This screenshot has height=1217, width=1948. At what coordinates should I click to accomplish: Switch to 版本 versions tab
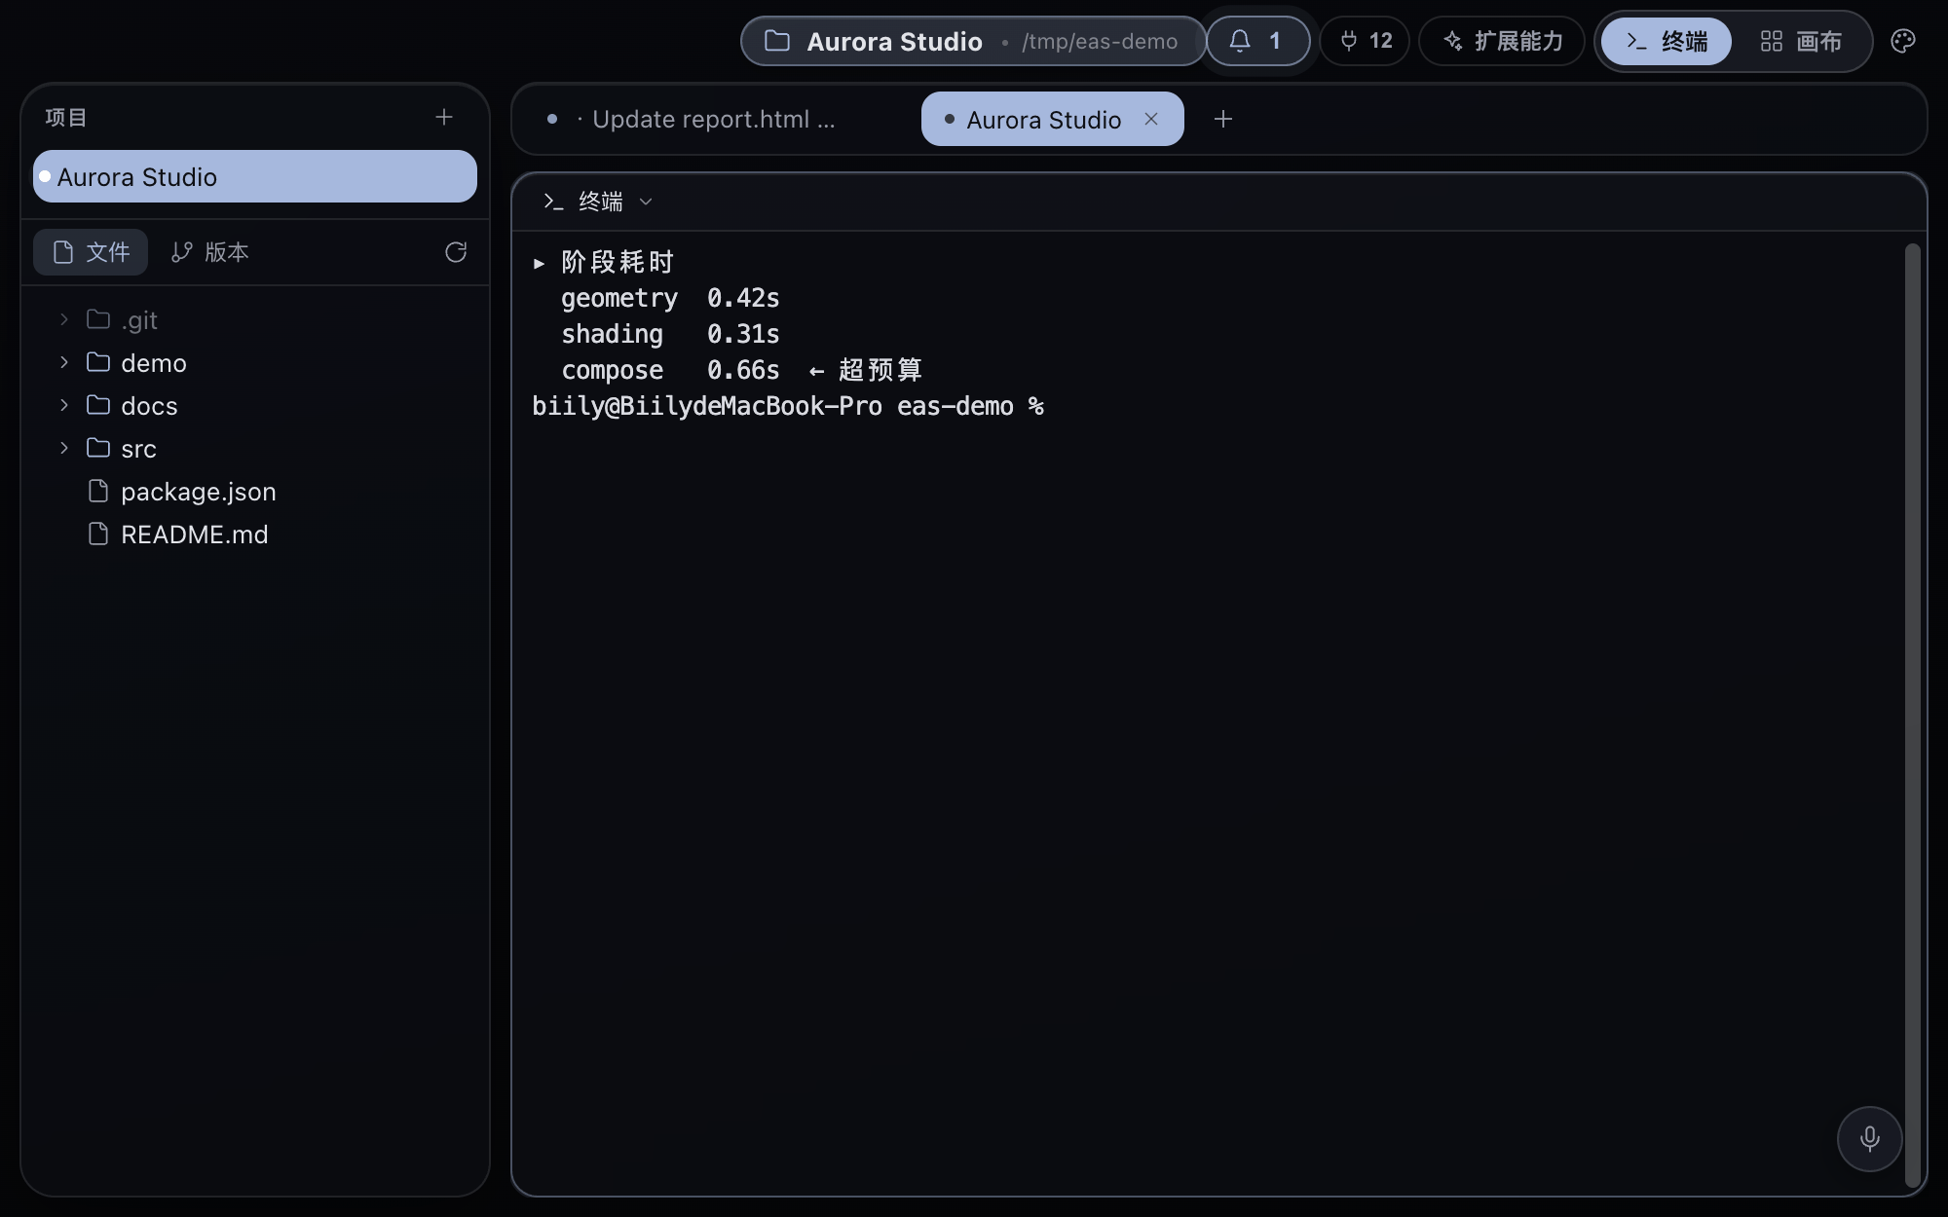tap(209, 252)
